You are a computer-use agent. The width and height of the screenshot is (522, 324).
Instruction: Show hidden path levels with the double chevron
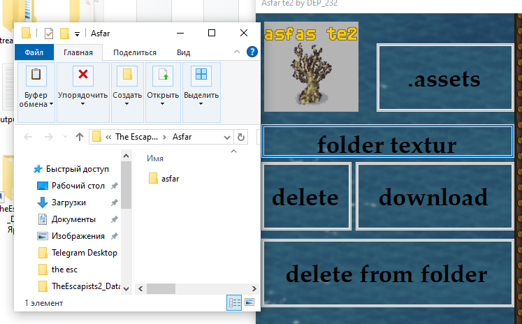point(108,137)
